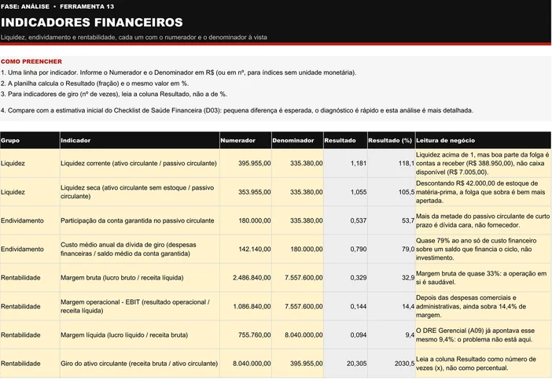Click denominator 8.040.000,00 in Margem líquida row

[297, 335]
